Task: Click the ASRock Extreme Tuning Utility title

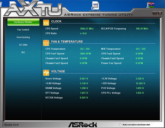Action: click(x=98, y=15)
